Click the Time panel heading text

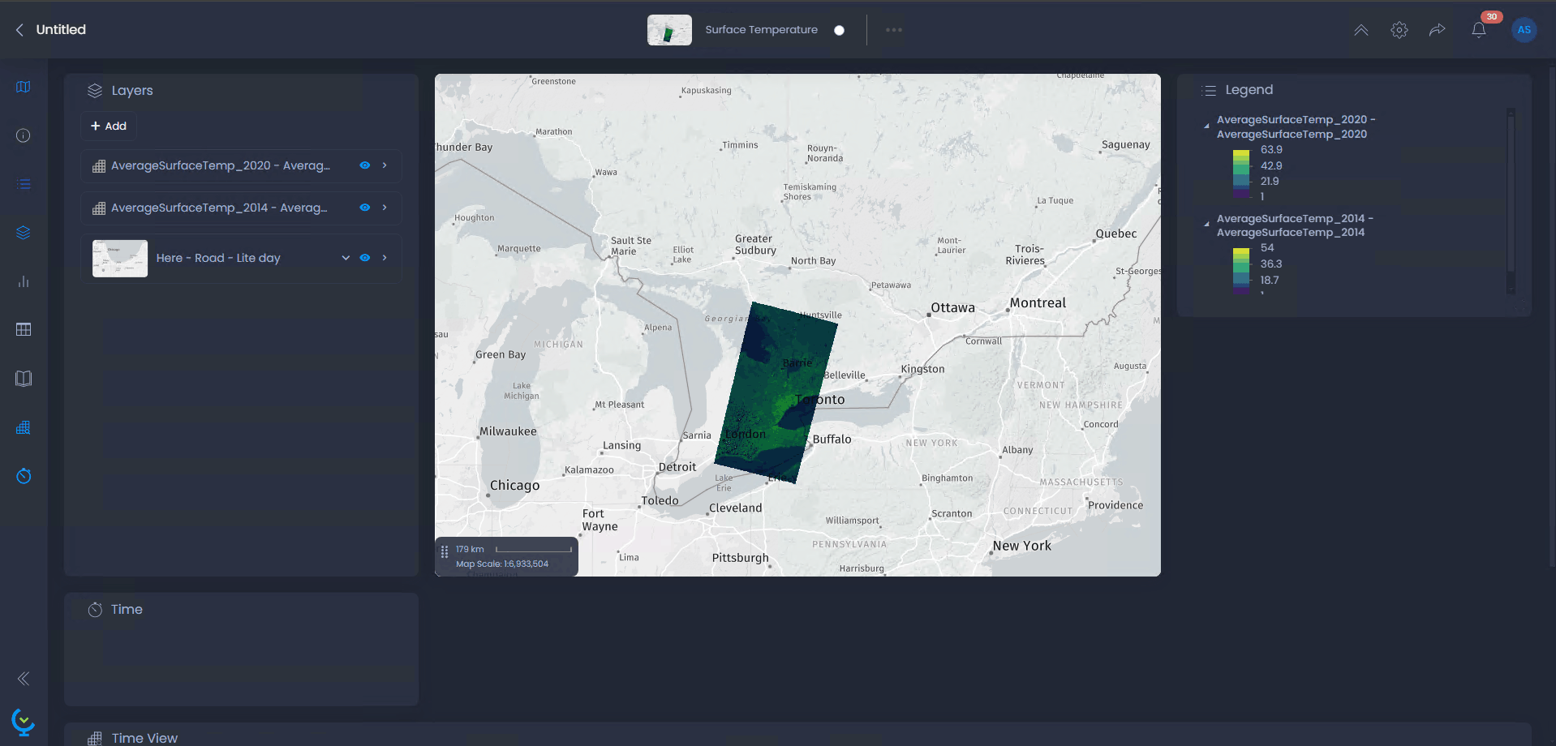(x=127, y=610)
